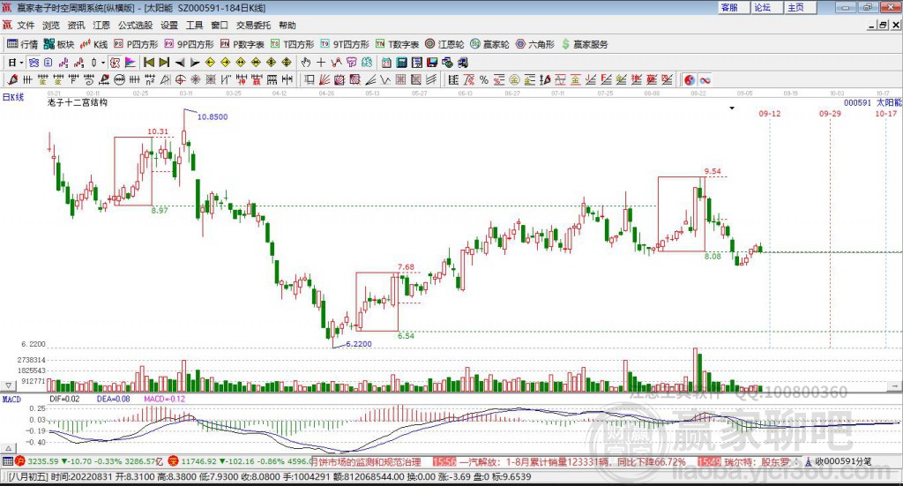The image size is (903, 486).
Task: Select the percent % retracement tool
Action: tap(484, 80)
